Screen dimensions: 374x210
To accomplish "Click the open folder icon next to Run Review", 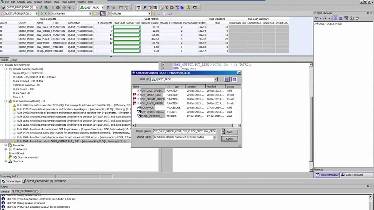I will click(95, 13).
